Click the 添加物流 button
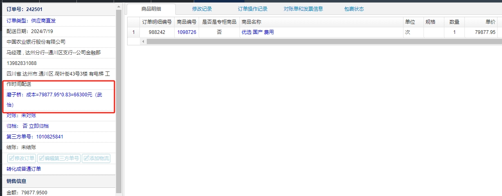The image size is (502, 196). 96,158
